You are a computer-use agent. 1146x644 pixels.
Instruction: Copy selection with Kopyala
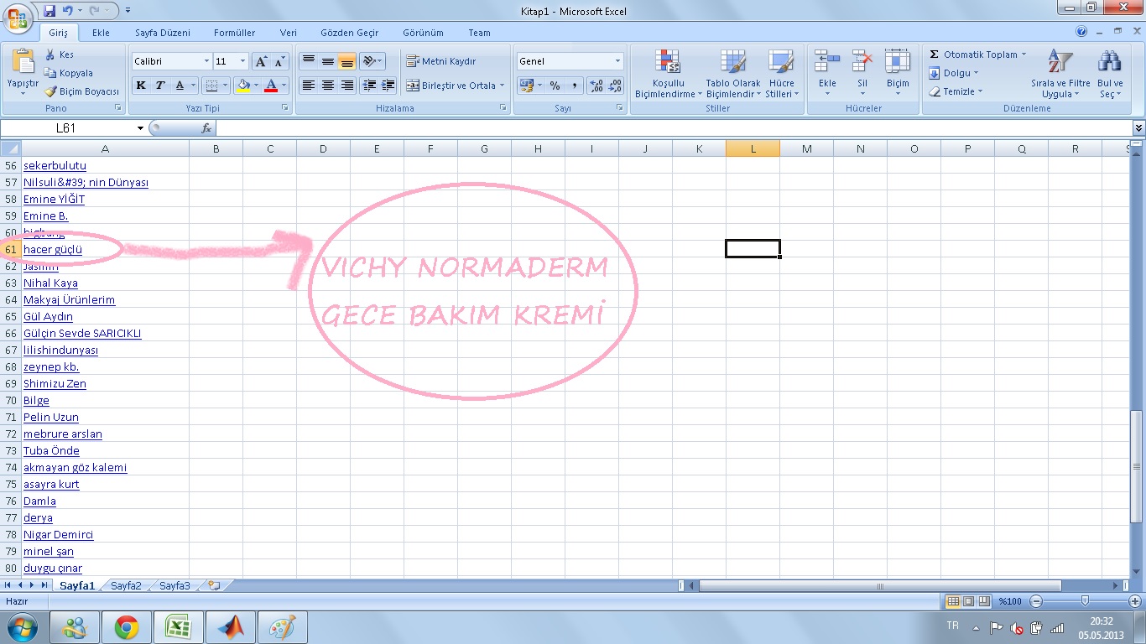click(69, 73)
